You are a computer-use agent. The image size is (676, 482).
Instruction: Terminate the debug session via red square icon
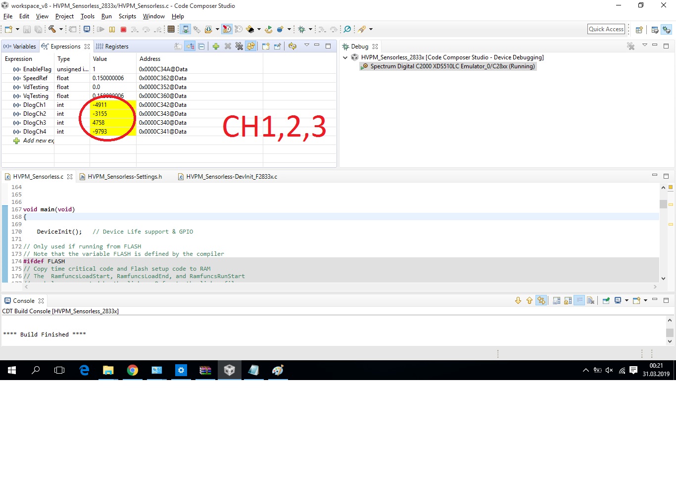123,29
